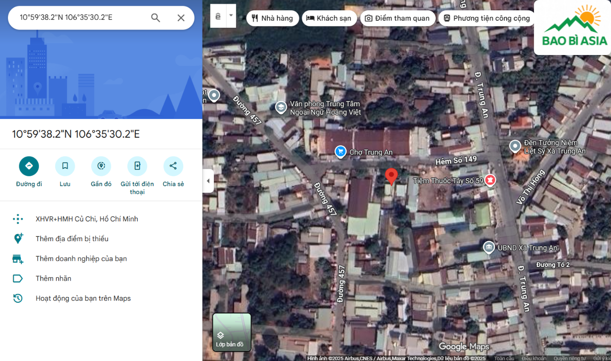Open the UBND Xã Trung An marker

tap(489, 247)
